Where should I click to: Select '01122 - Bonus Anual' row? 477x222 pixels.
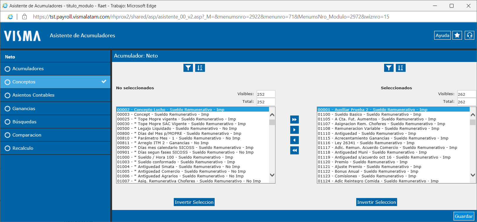pos(393,171)
